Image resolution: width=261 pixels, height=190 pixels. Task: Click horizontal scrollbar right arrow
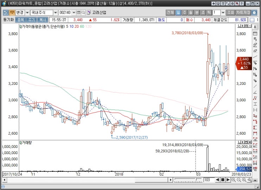170,180
